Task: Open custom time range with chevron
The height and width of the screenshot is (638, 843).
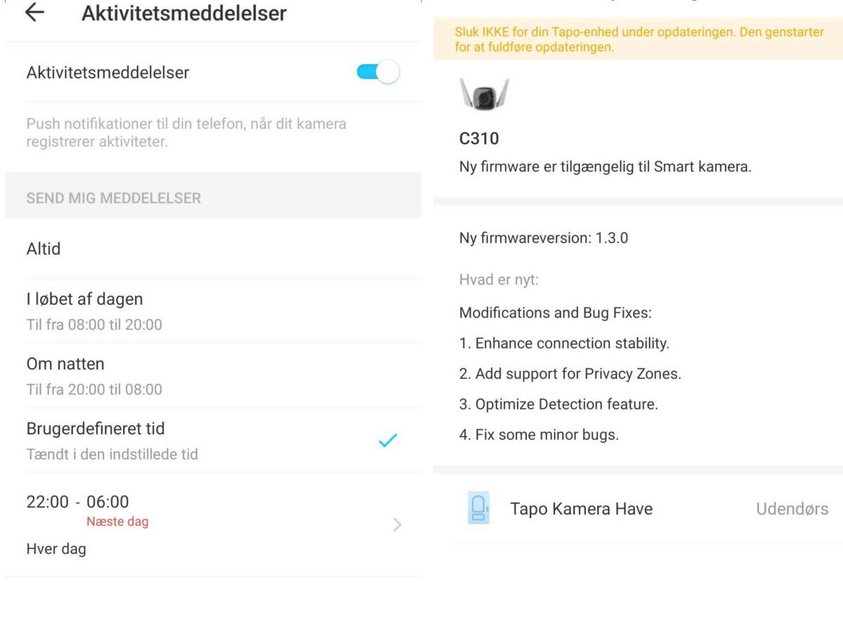Action: (397, 524)
